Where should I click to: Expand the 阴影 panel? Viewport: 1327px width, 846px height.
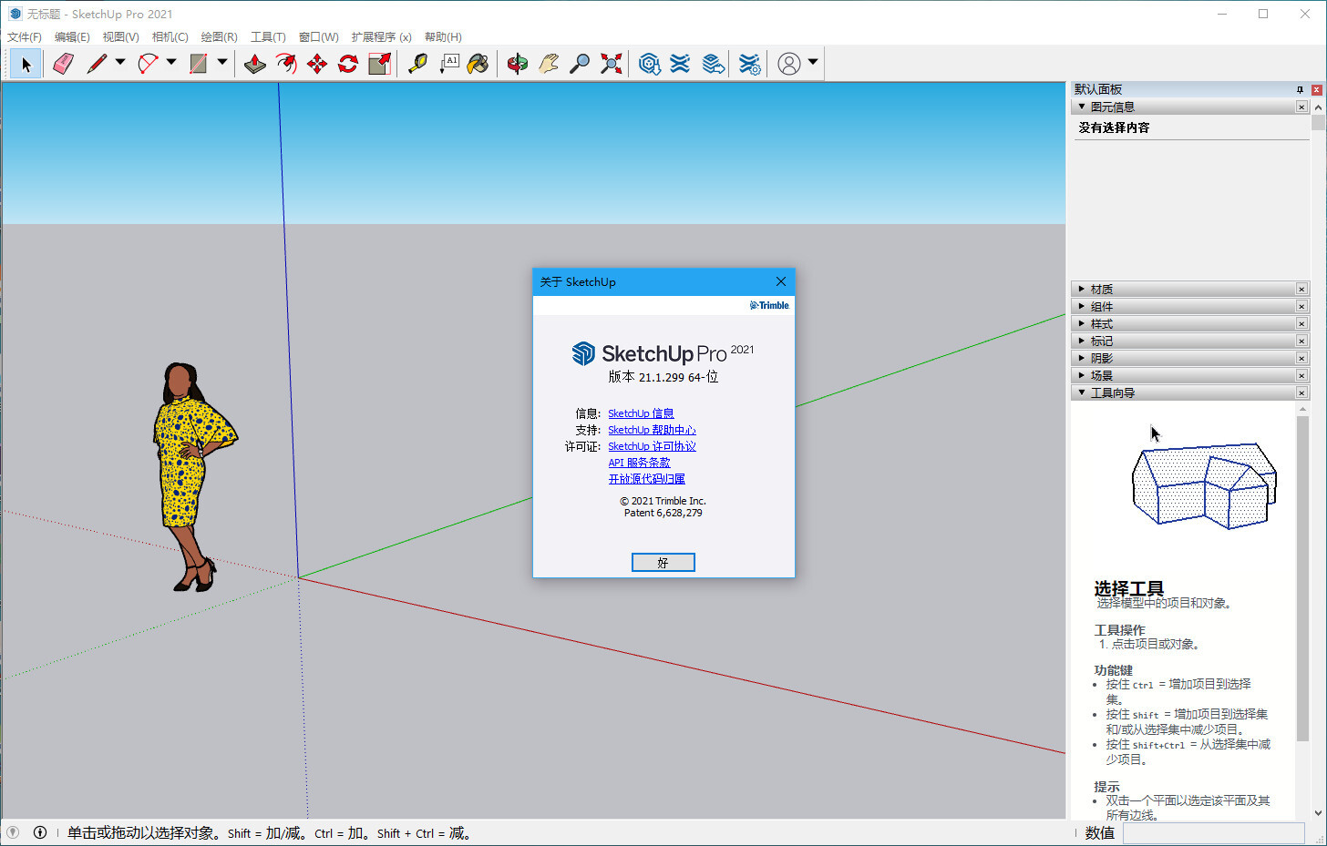[x=1082, y=358]
